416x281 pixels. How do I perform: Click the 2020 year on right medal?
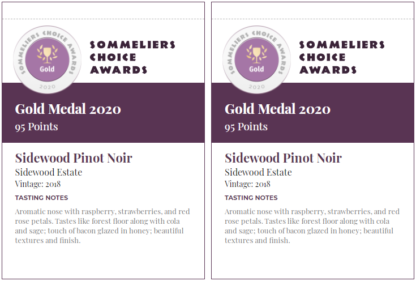[x=256, y=87]
